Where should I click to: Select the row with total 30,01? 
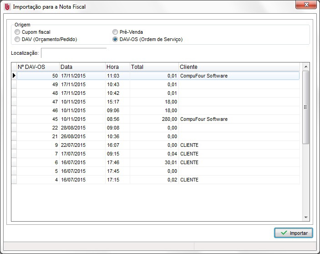point(155,162)
